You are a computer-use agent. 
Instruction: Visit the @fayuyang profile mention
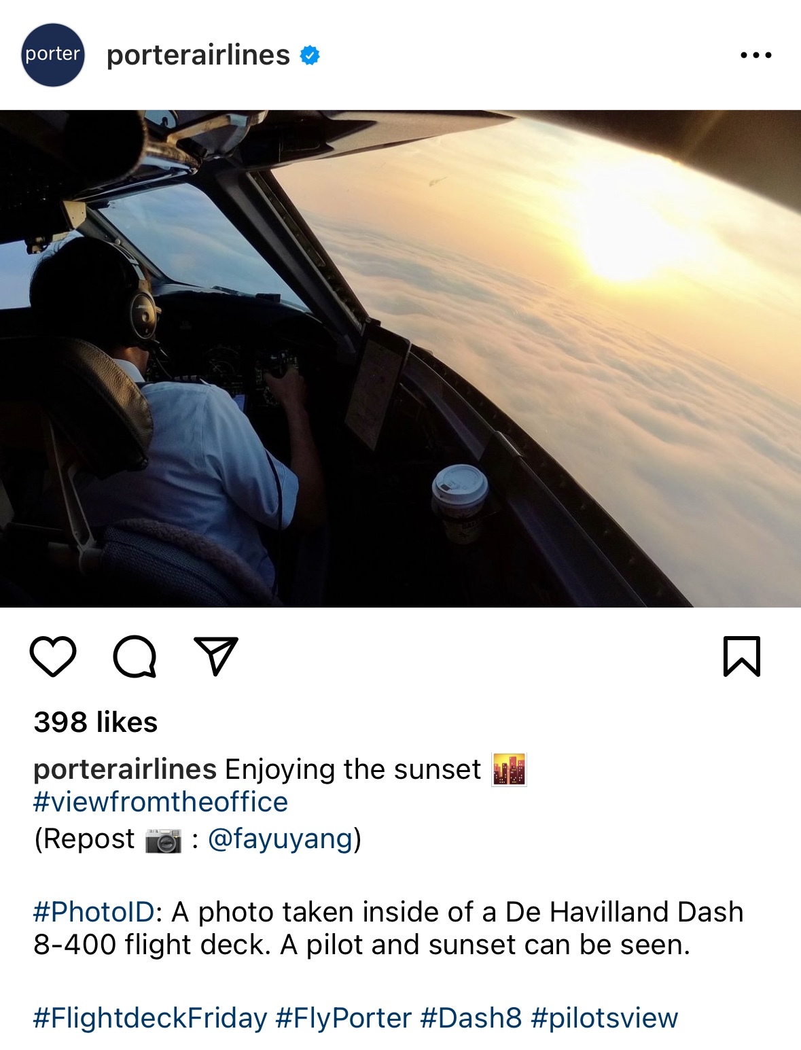click(281, 839)
